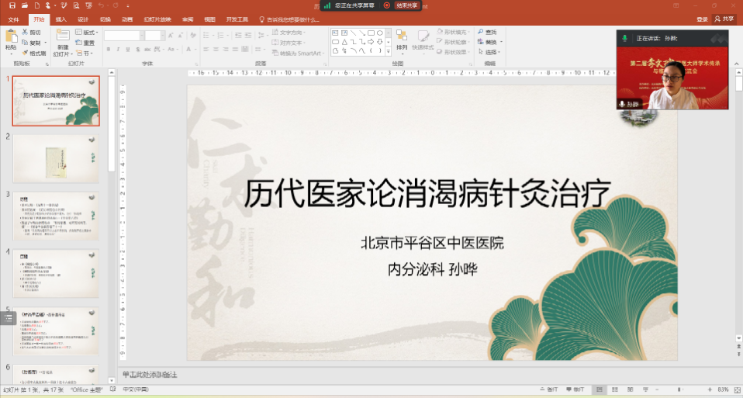
Task: Click the Find (查找) magnifier icon
Action: [x=481, y=33]
